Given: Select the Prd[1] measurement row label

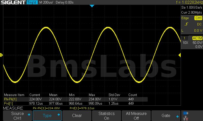Looking at the screenshot, I should pos(8,104).
